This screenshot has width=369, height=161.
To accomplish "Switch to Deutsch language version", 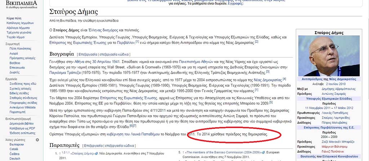I will pyautogui.click(x=14, y=158).
